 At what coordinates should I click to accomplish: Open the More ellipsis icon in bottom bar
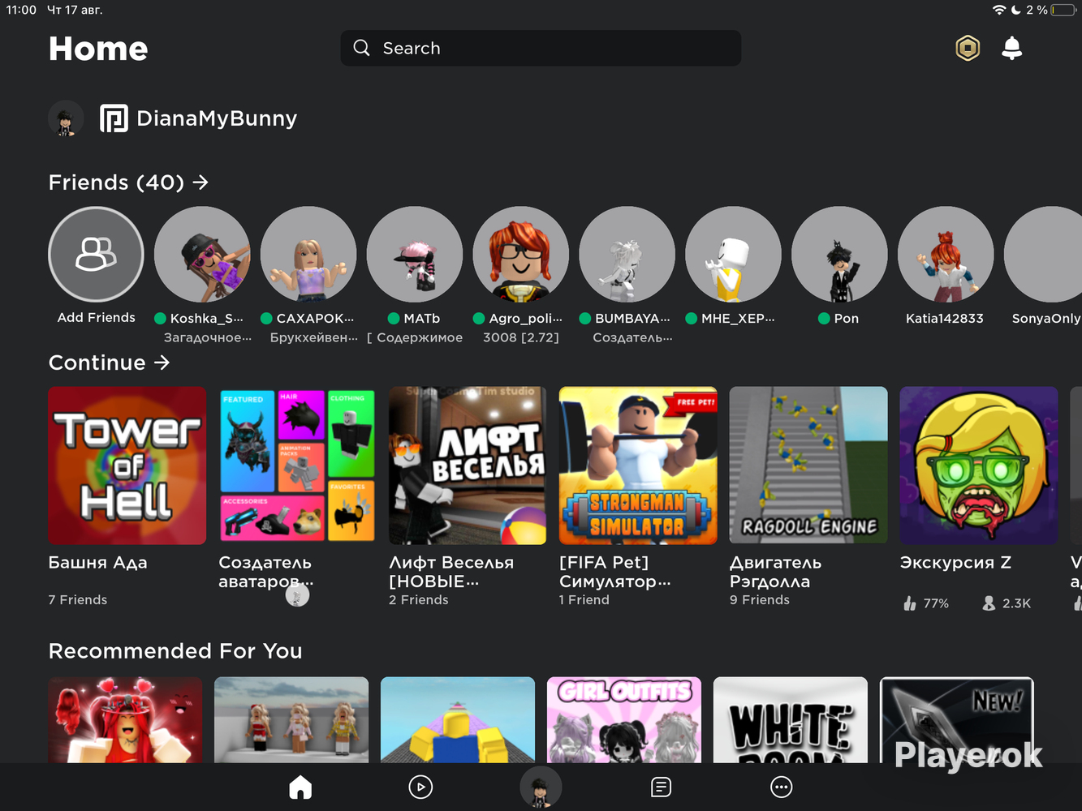click(x=781, y=787)
